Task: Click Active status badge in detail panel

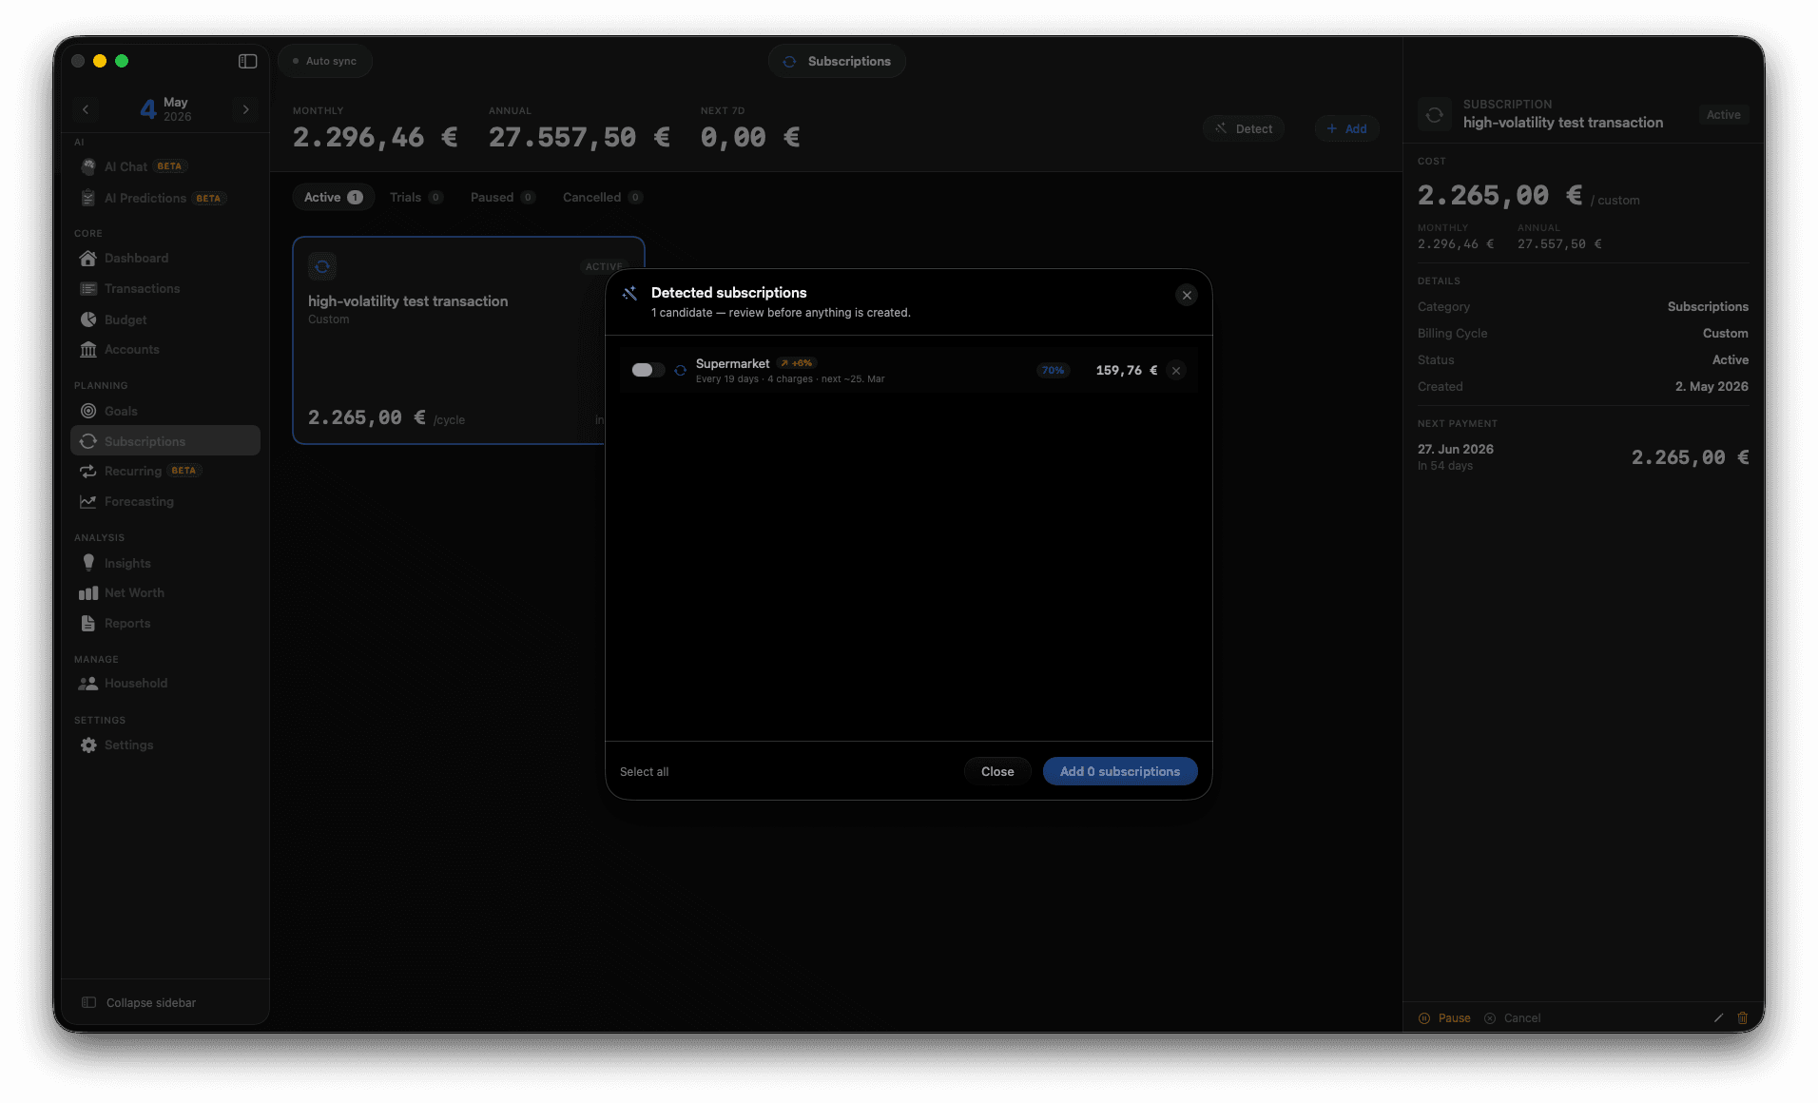Action: (x=1723, y=115)
